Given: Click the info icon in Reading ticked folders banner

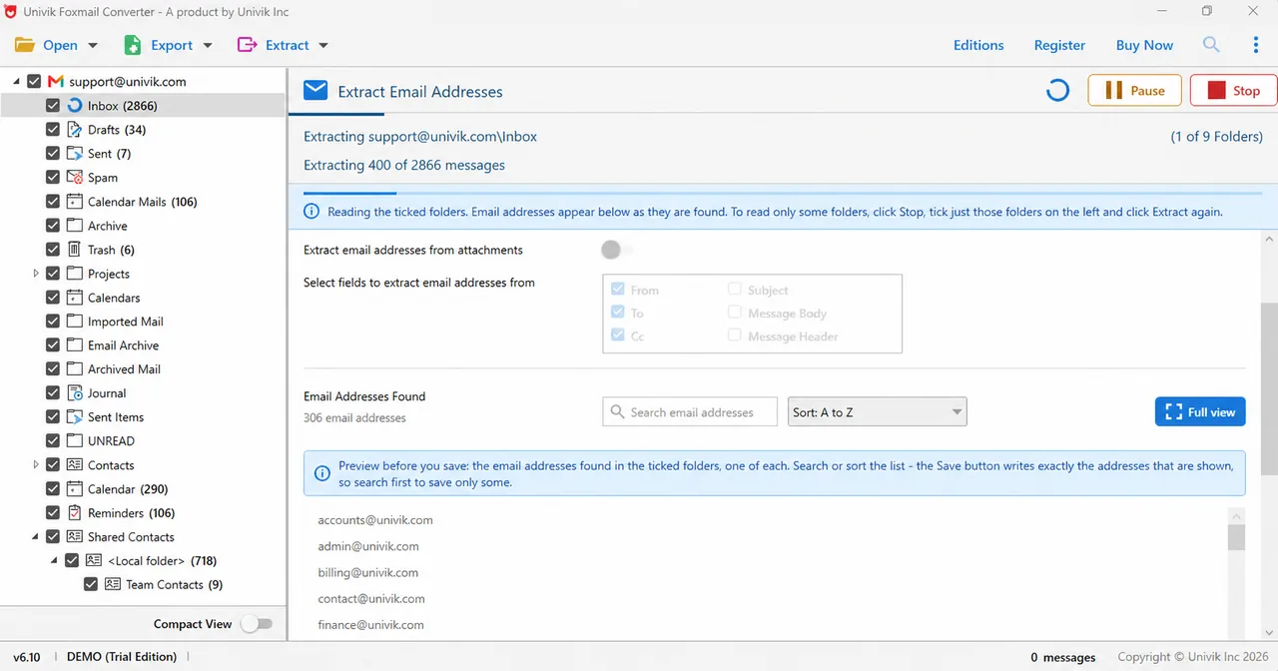Looking at the screenshot, I should point(313,212).
